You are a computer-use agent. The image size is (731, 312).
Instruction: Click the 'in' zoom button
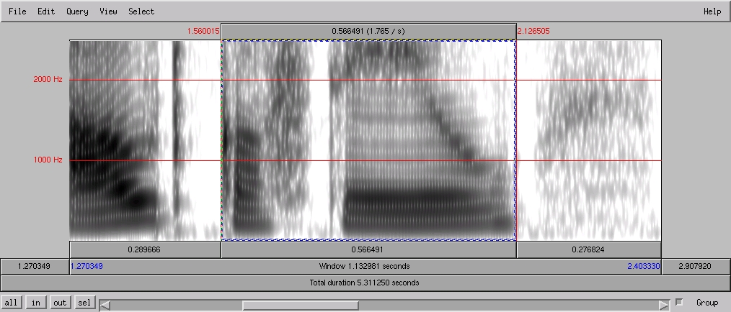point(36,303)
